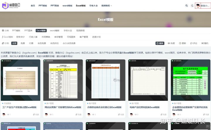The height and width of the screenshot is (130, 211).
Task: Open 电商产品经营利润表 thumbnail
Action: tap(148, 80)
